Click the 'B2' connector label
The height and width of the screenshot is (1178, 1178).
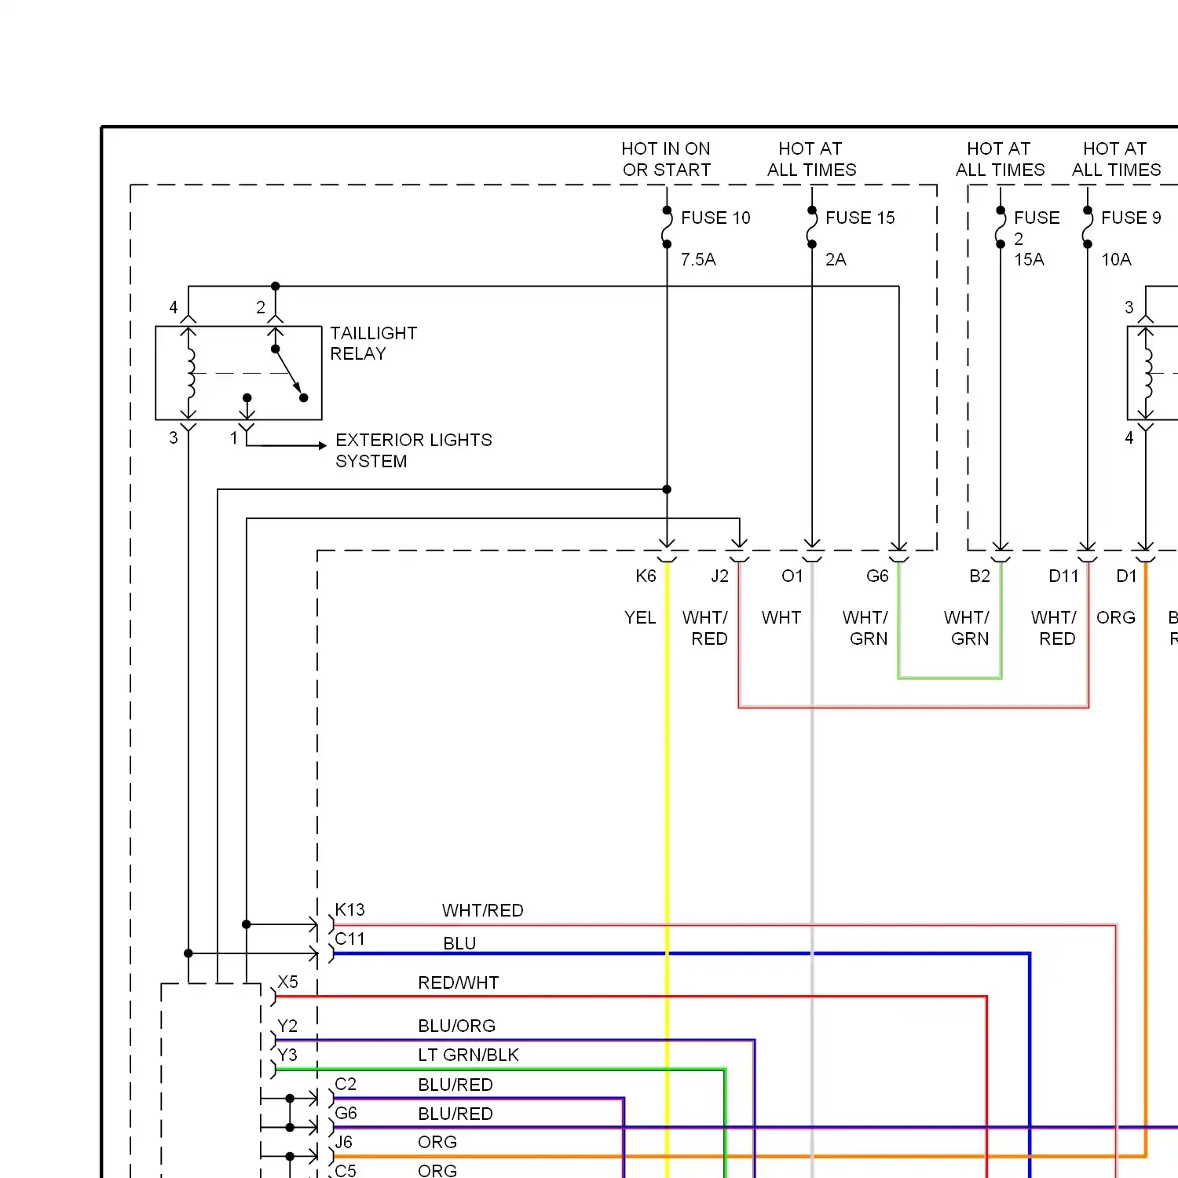(x=979, y=576)
